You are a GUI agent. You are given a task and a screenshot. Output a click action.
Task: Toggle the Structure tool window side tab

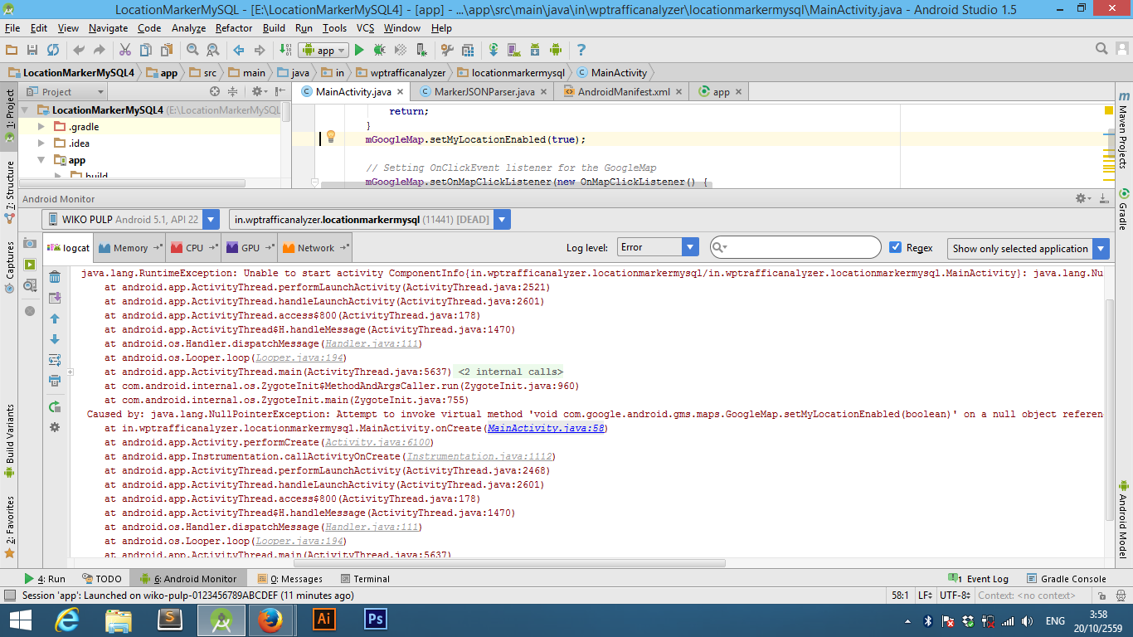9,192
